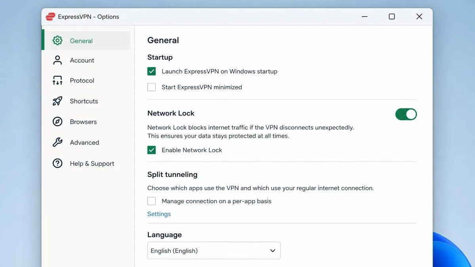This screenshot has height=267, width=475.
Task: Click the "Network Lock" section heading
Action: pos(171,113)
